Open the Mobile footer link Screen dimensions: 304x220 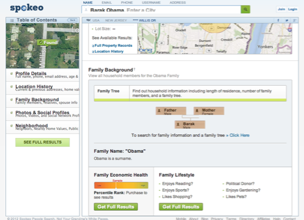181,219
